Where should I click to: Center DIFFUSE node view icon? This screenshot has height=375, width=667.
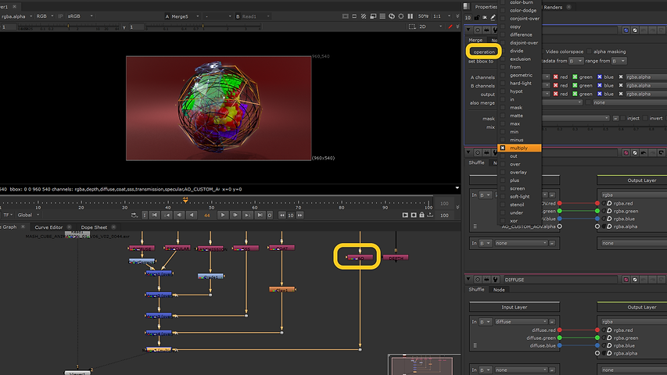pos(477,280)
